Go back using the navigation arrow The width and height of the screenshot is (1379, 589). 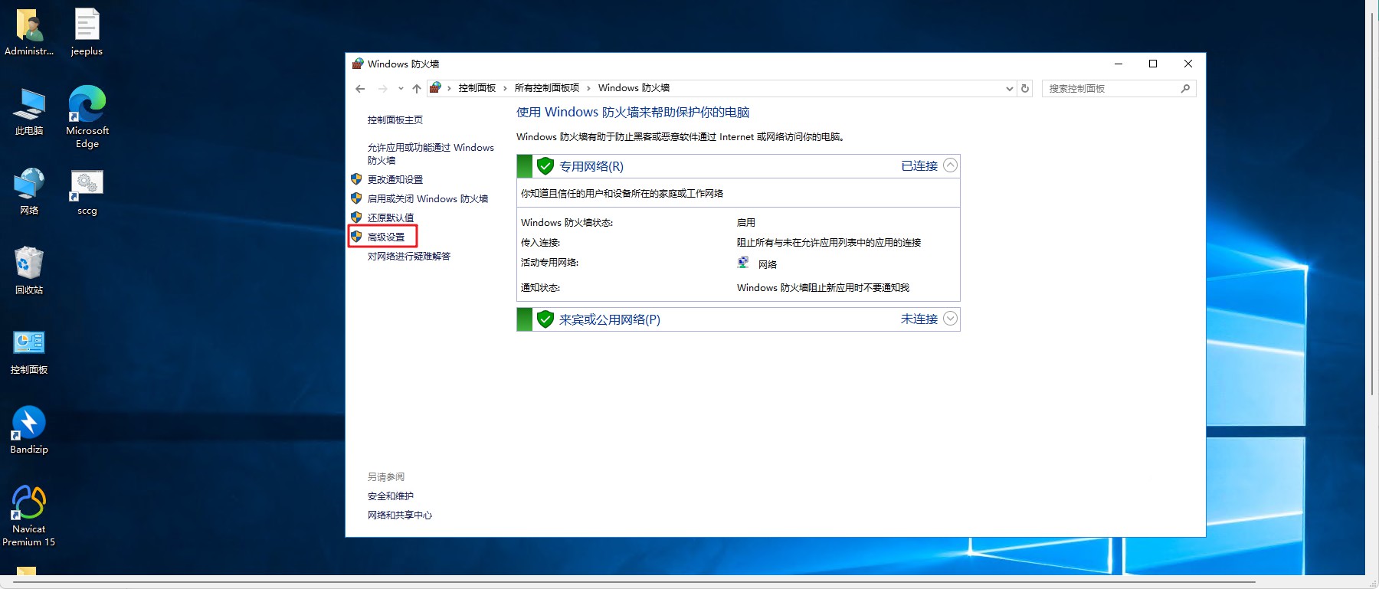(x=360, y=89)
